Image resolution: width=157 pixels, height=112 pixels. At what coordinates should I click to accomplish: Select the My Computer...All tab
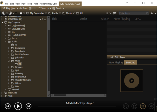click(70, 4)
